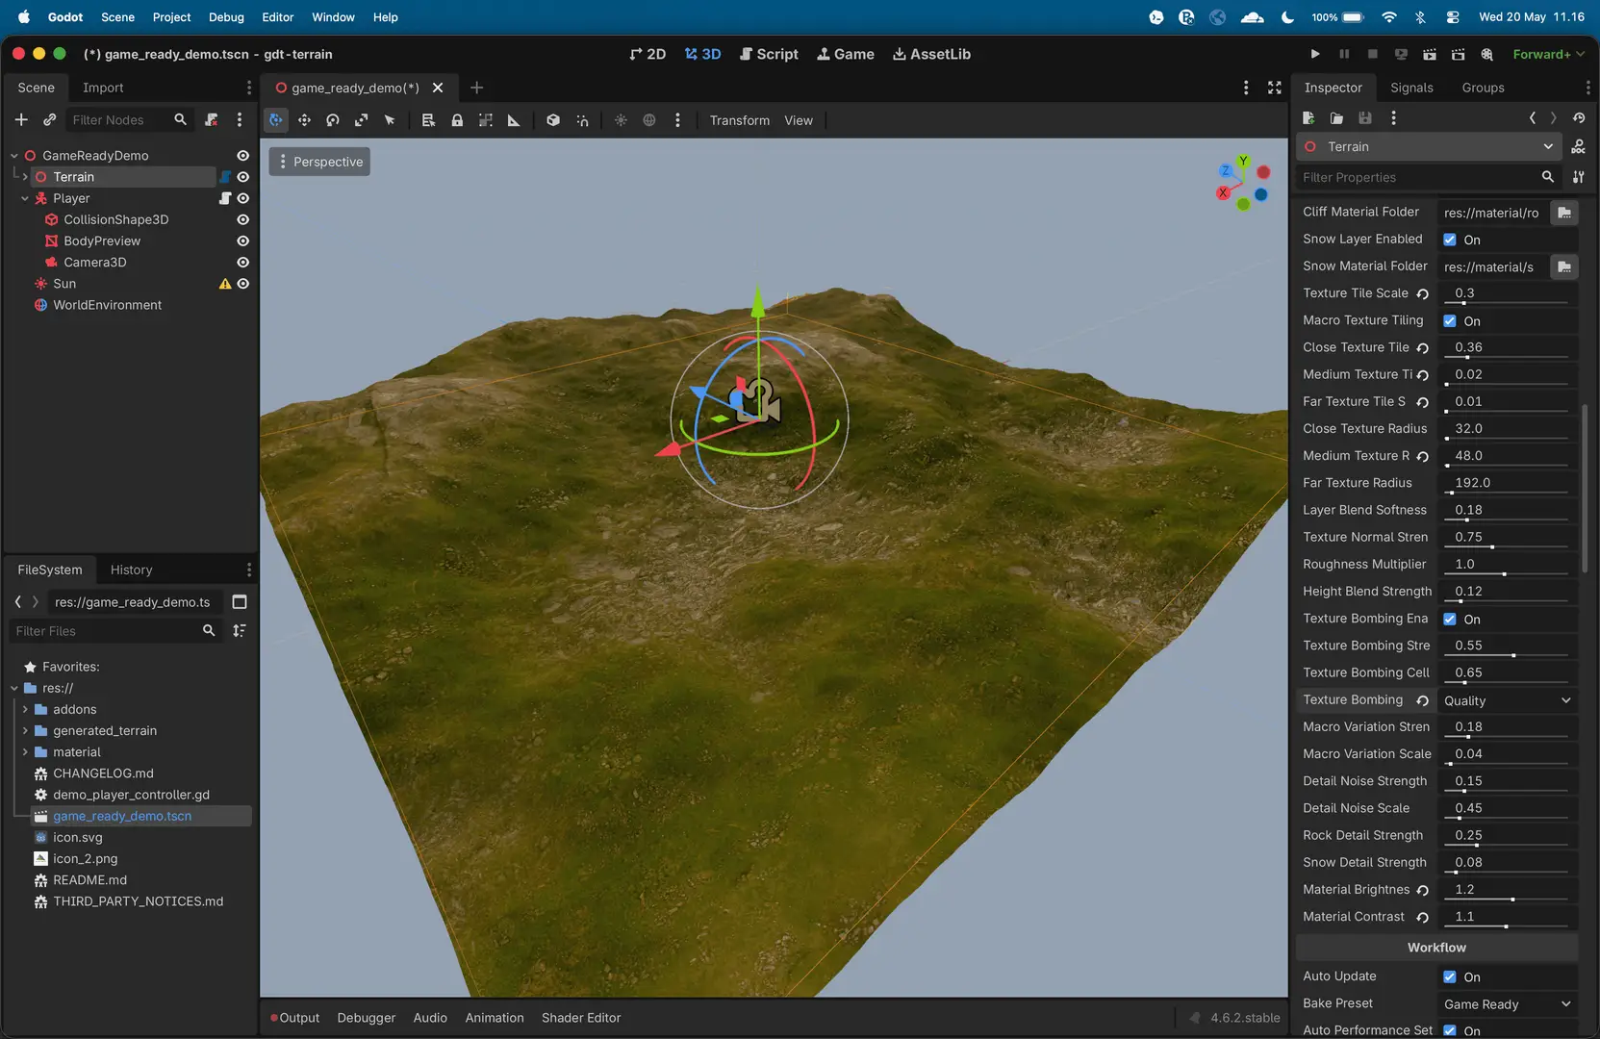This screenshot has height=1039, width=1600.
Task: Run the project with play button
Action: pyautogui.click(x=1315, y=54)
